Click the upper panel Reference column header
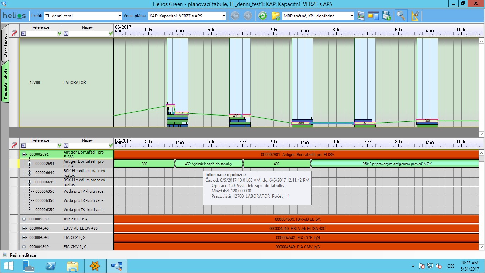This screenshot has width=485, height=273. pyautogui.click(x=40, y=27)
